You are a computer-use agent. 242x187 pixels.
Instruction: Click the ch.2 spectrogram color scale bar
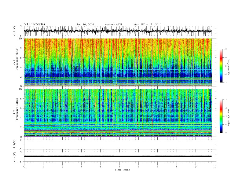[221, 116]
